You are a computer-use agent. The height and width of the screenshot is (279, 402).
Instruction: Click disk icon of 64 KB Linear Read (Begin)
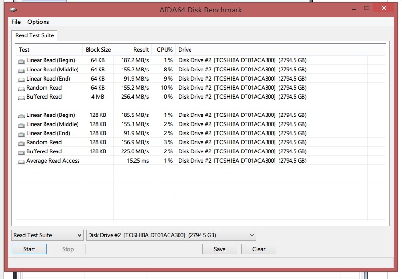point(21,61)
